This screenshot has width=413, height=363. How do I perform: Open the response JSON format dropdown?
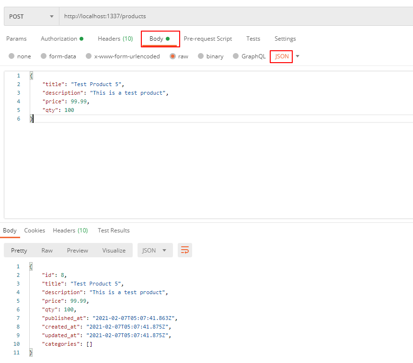pos(154,250)
